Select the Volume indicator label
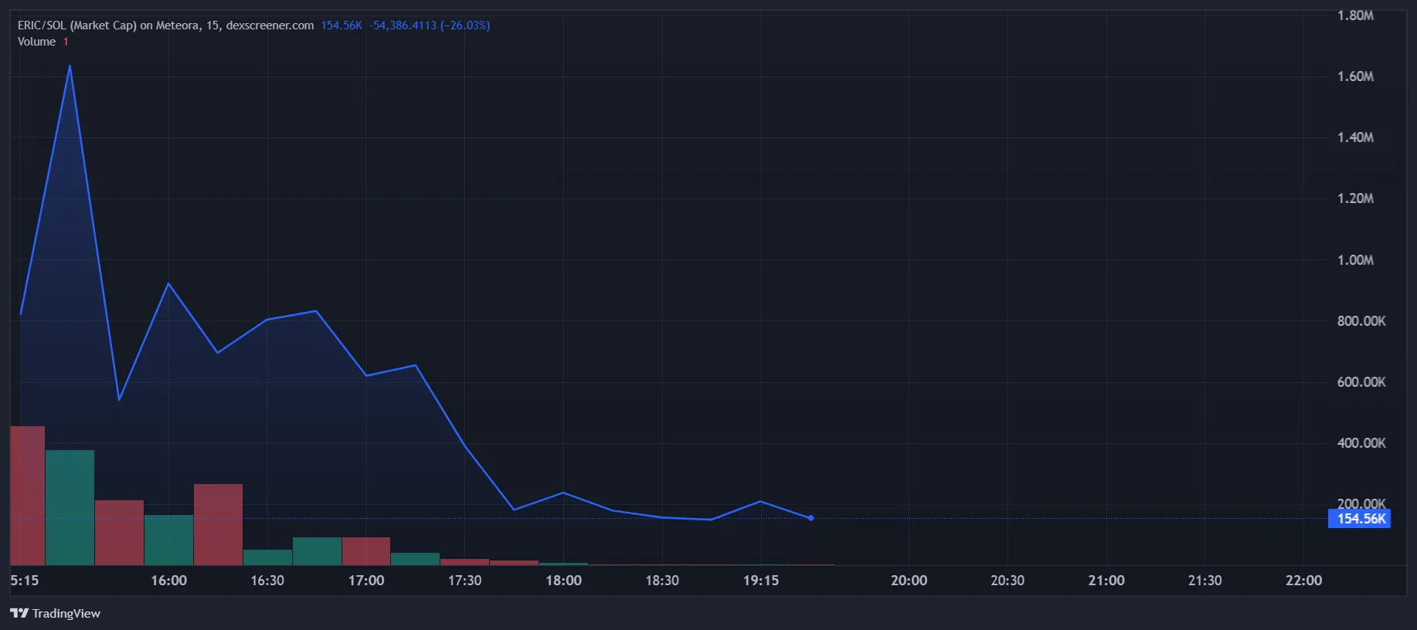1417x630 pixels. [x=36, y=42]
